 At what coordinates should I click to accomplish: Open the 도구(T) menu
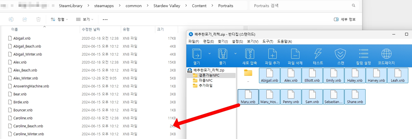coord(268,42)
